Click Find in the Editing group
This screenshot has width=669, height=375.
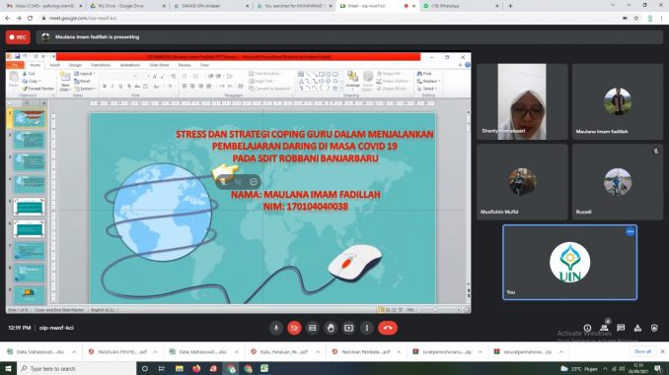(x=424, y=74)
